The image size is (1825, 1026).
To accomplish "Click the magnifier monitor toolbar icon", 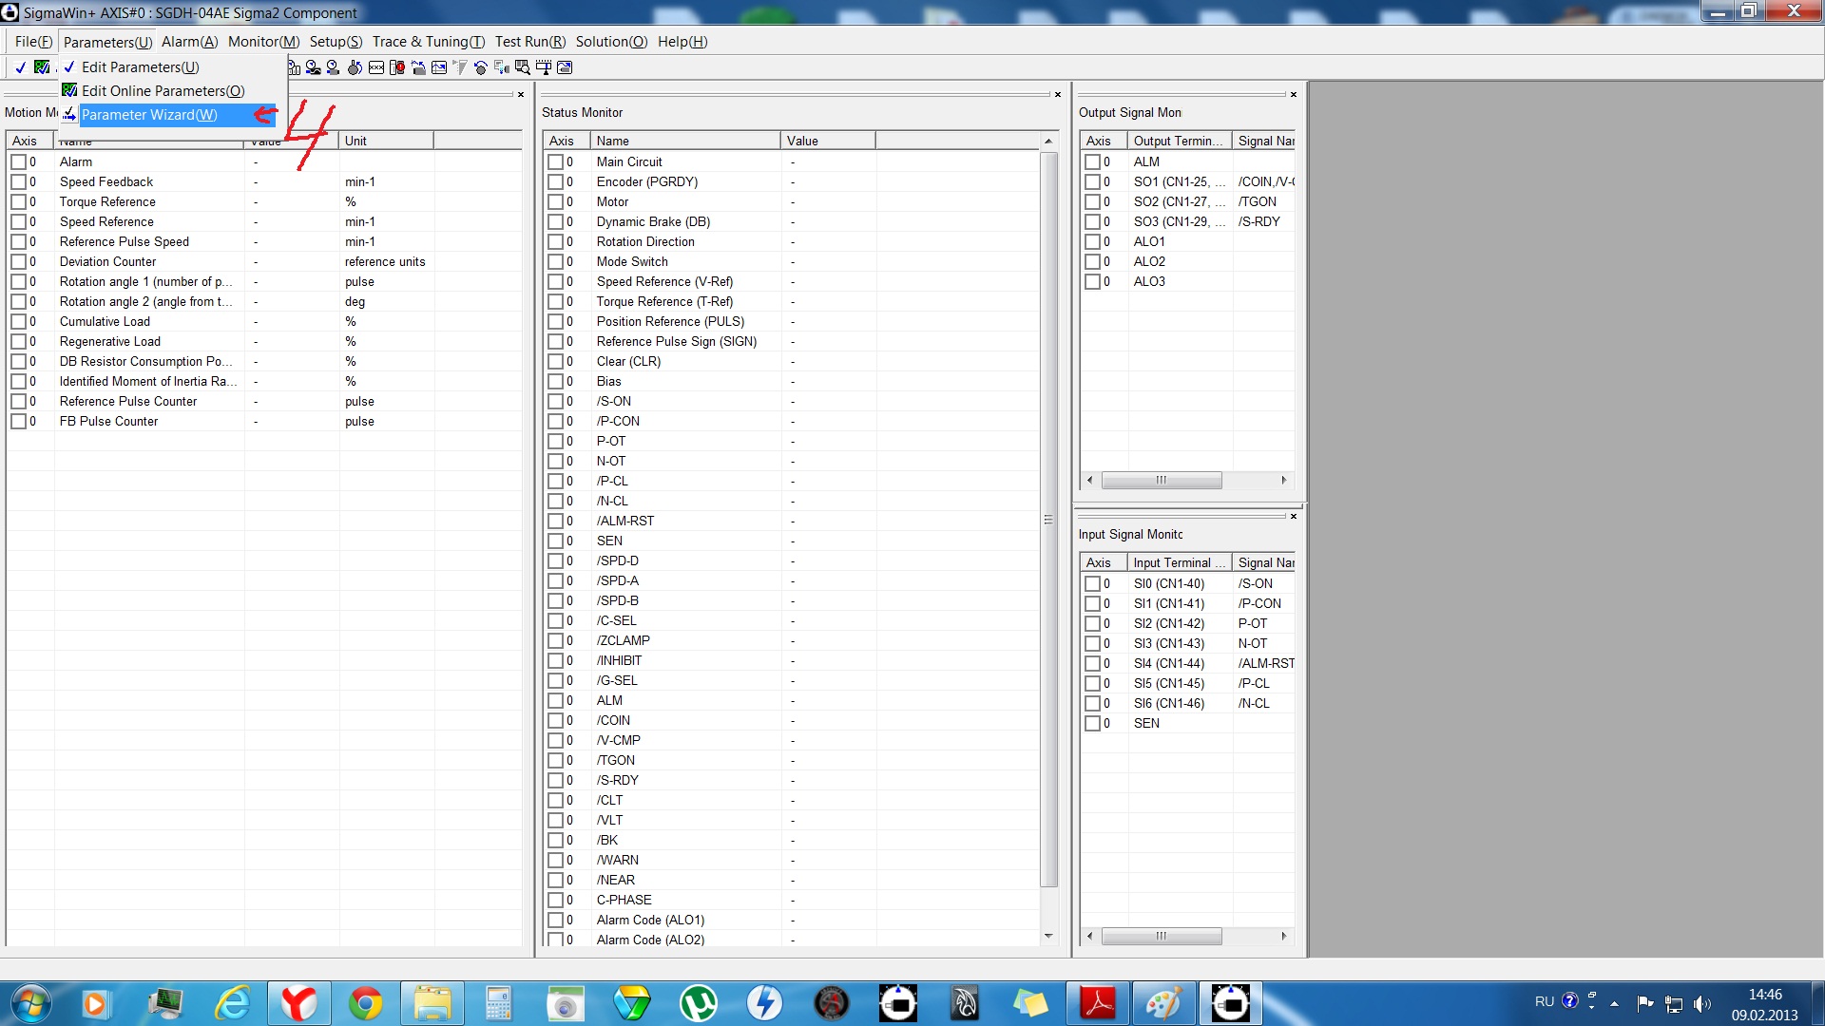I will 523,67.
